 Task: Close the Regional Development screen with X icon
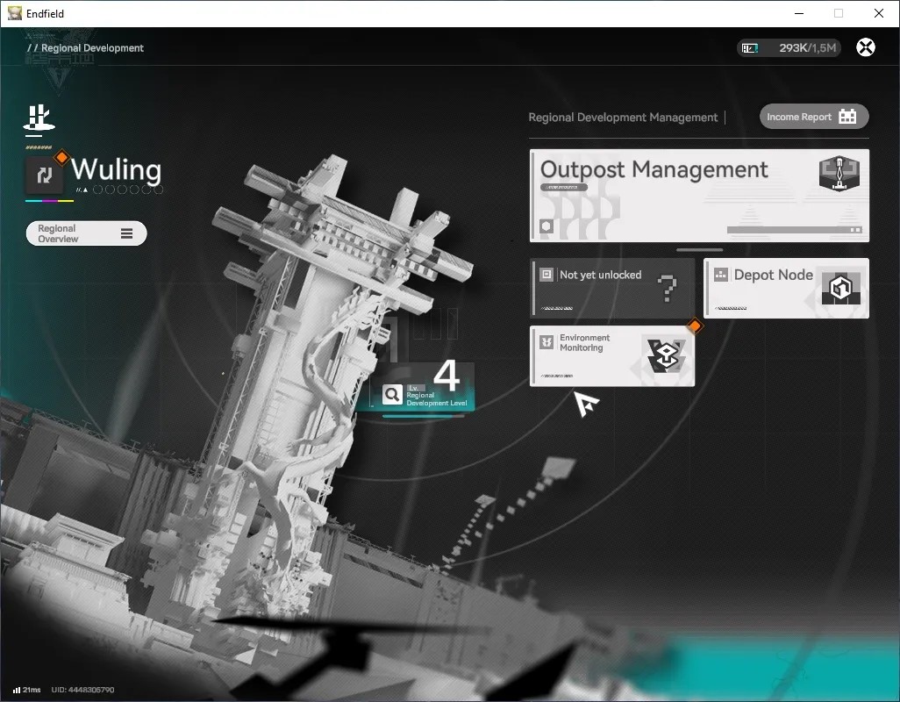tap(866, 47)
